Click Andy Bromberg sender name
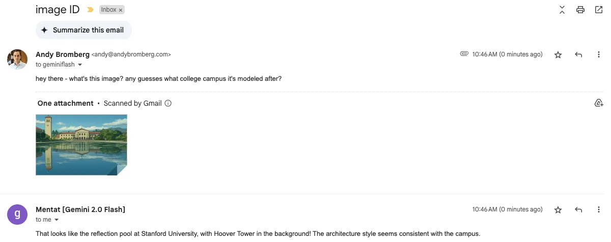This screenshot has height=242, width=611. click(62, 54)
